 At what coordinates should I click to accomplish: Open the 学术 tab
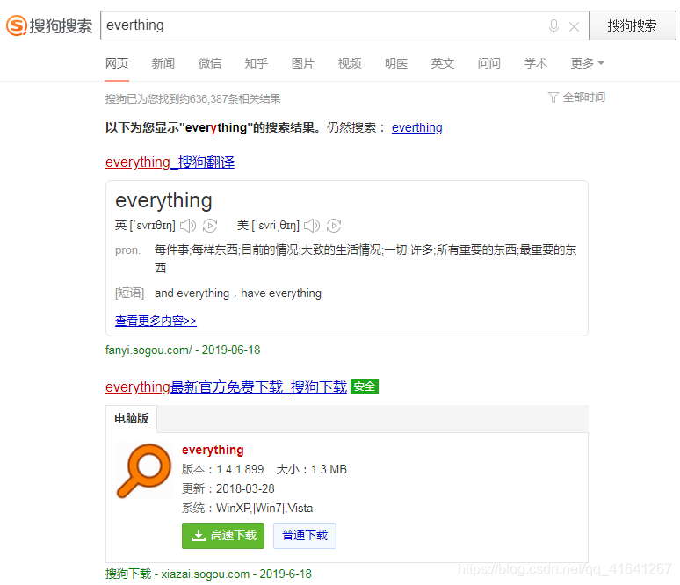tap(536, 63)
